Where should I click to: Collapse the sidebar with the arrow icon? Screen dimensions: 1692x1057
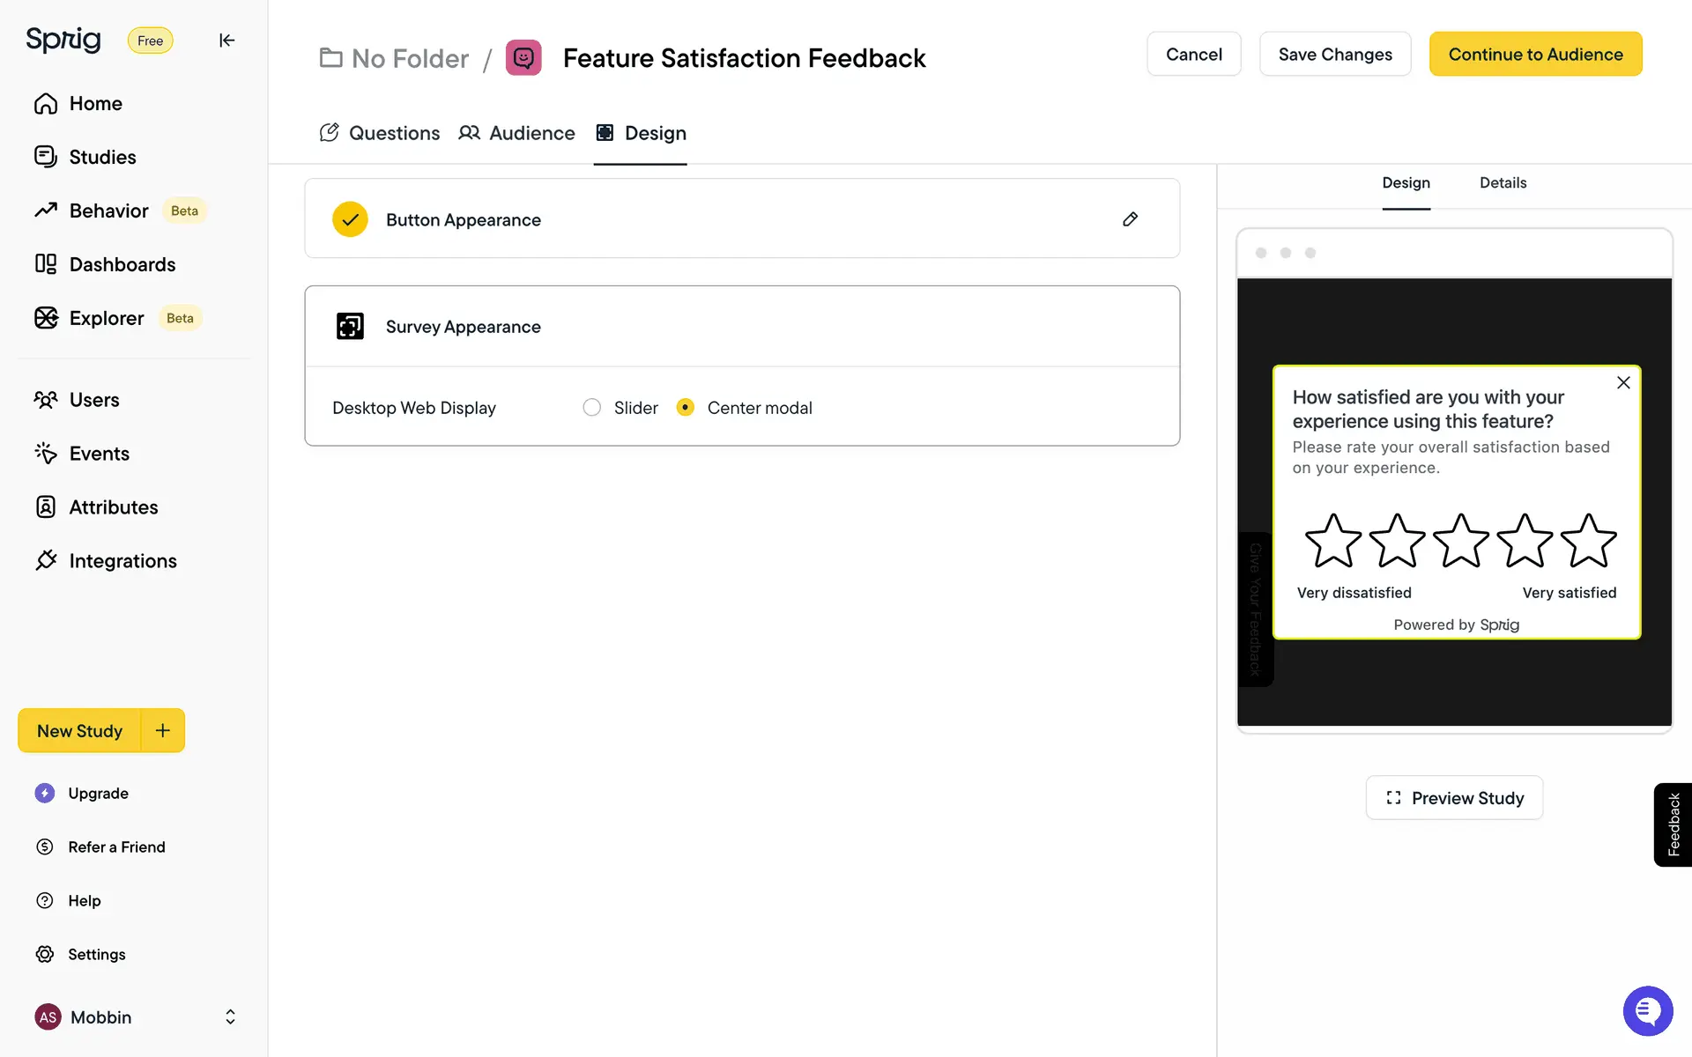[226, 41]
